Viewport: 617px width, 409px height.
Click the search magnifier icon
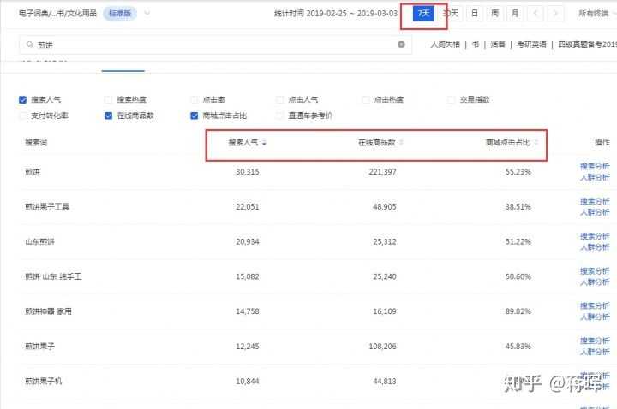[30, 44]
